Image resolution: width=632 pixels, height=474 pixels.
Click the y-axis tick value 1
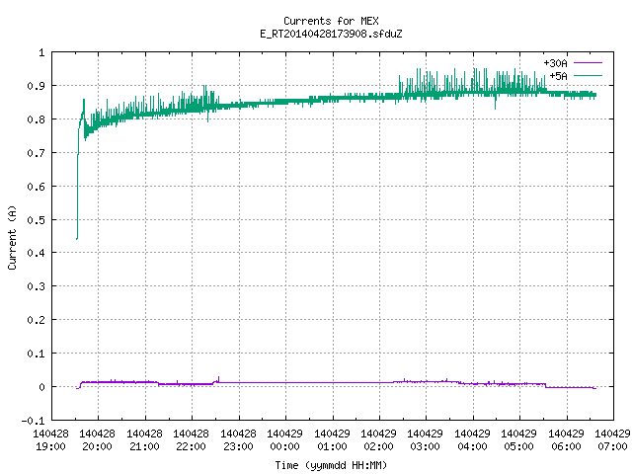(41, 52)
